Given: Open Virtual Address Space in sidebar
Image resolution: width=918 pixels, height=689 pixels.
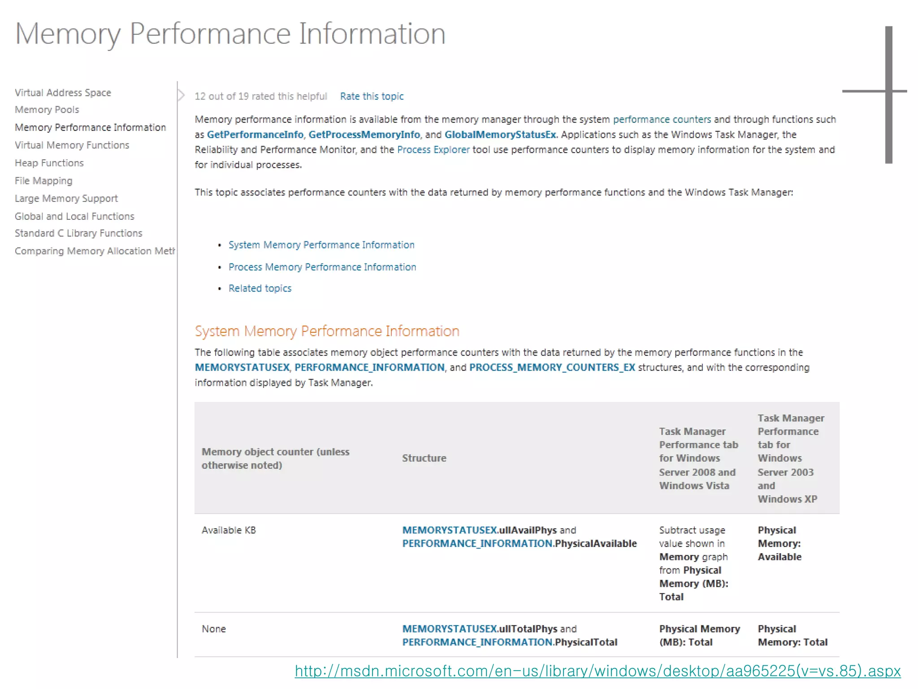Looking at the screenshot, I should click(x=63, y=92).
